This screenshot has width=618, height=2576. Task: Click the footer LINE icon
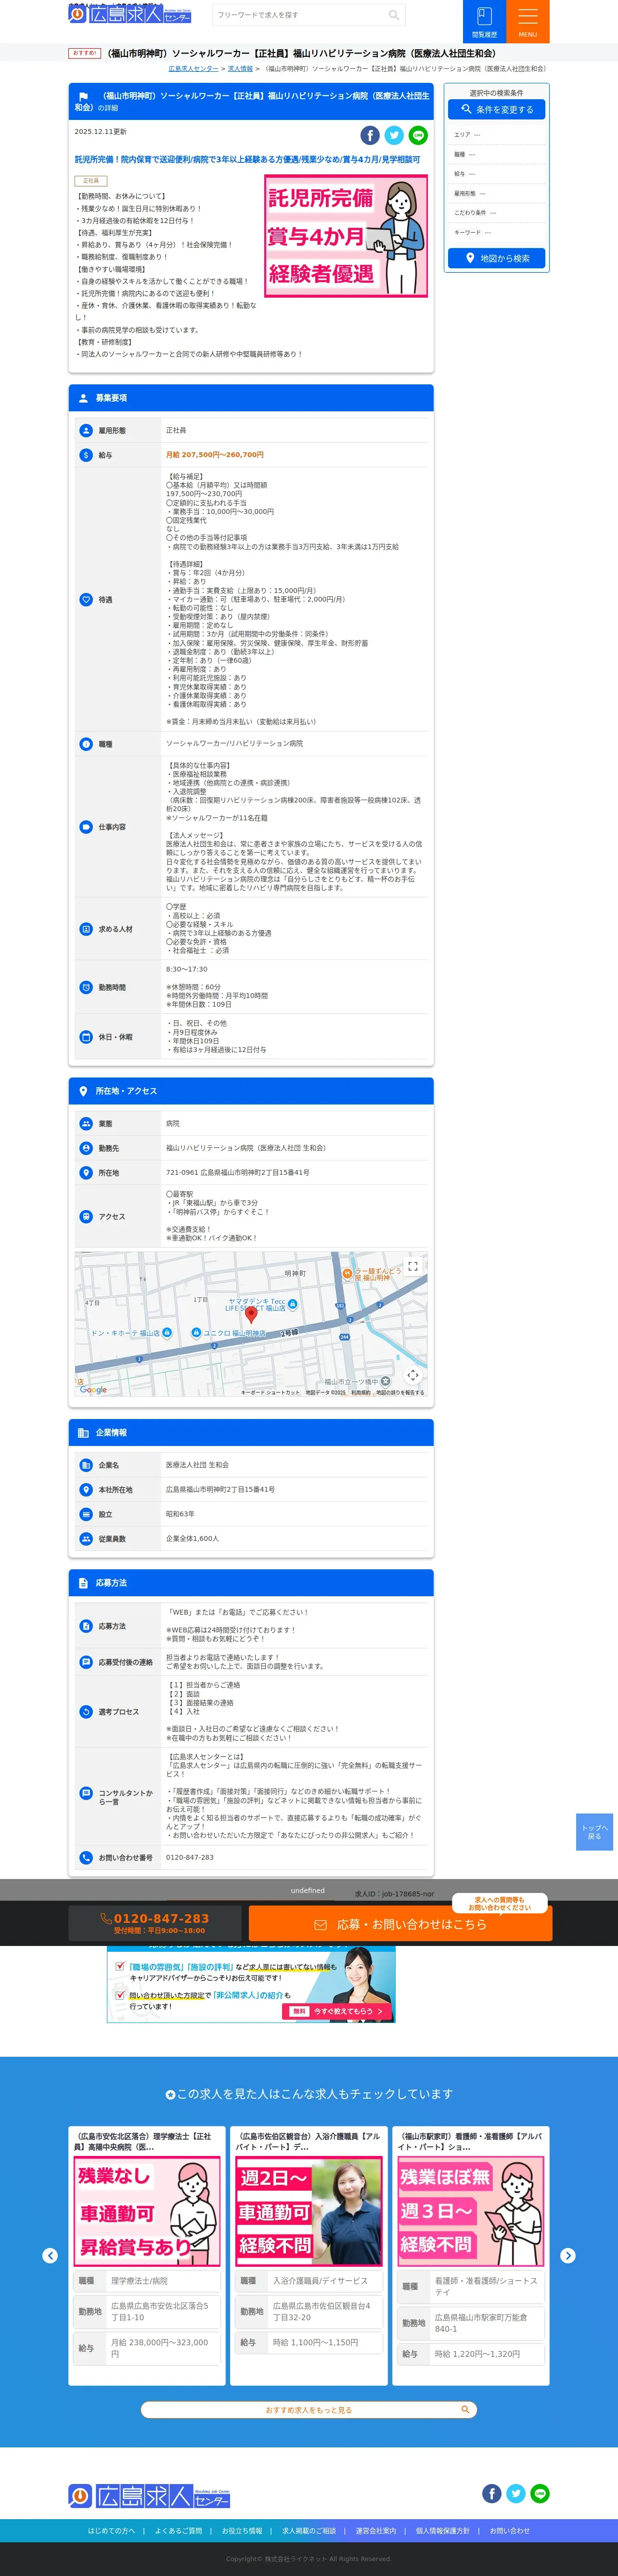[x=540, y=2493]
